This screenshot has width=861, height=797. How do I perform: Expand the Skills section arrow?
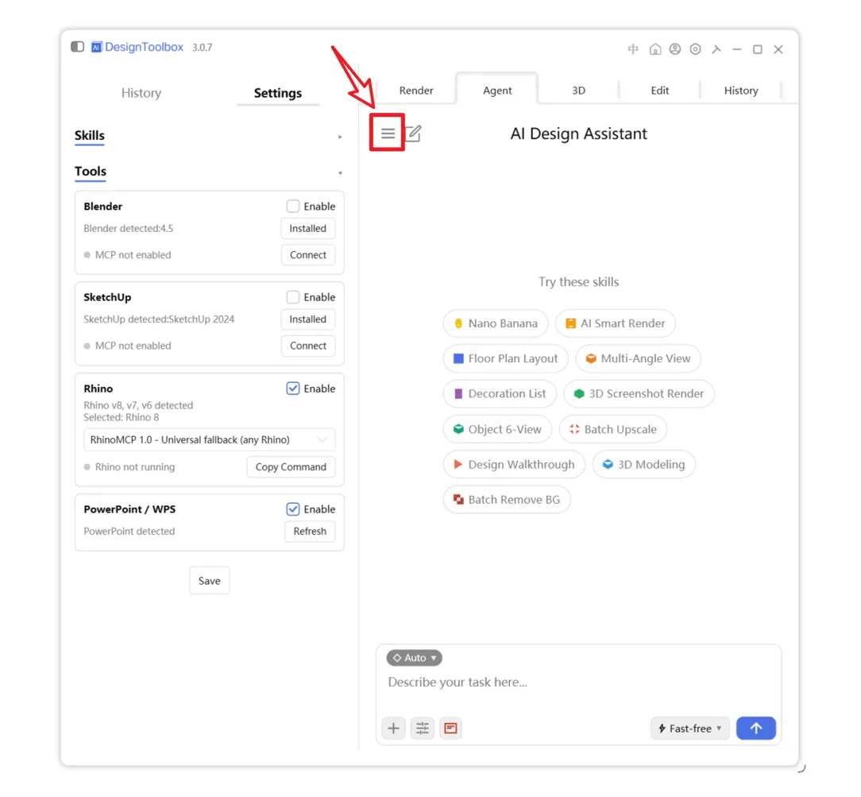340,137
